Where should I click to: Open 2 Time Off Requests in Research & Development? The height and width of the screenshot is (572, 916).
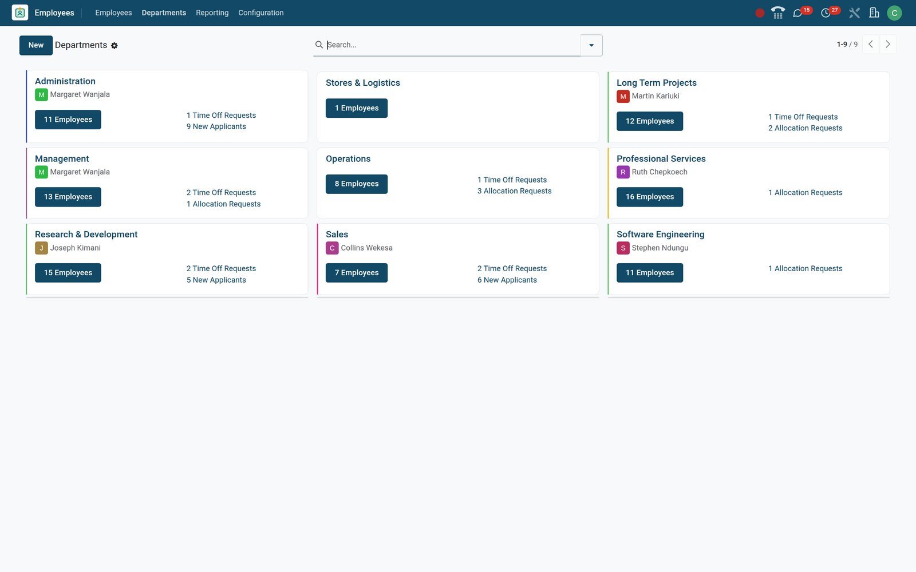pyautogui.click(x=221, y=268)
